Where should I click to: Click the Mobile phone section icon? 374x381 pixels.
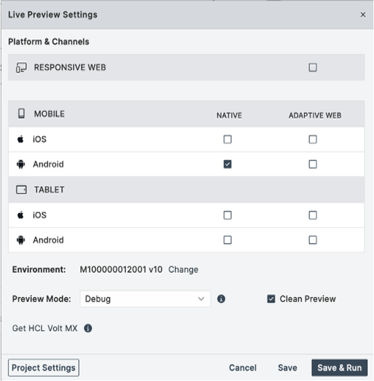click(22, 114)
